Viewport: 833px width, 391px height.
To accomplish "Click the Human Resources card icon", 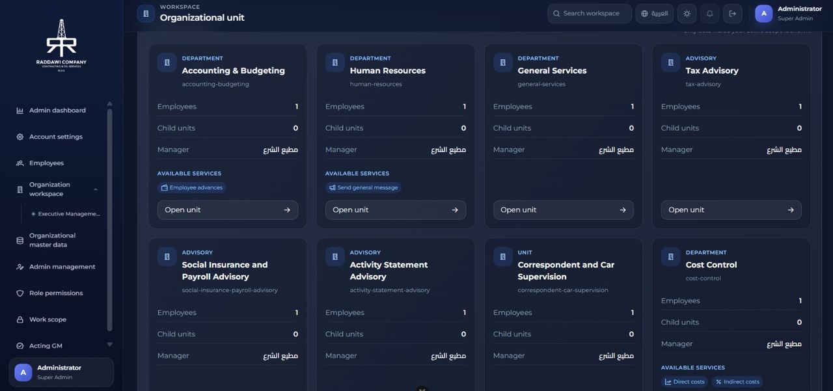I will [x=335, y=62].
